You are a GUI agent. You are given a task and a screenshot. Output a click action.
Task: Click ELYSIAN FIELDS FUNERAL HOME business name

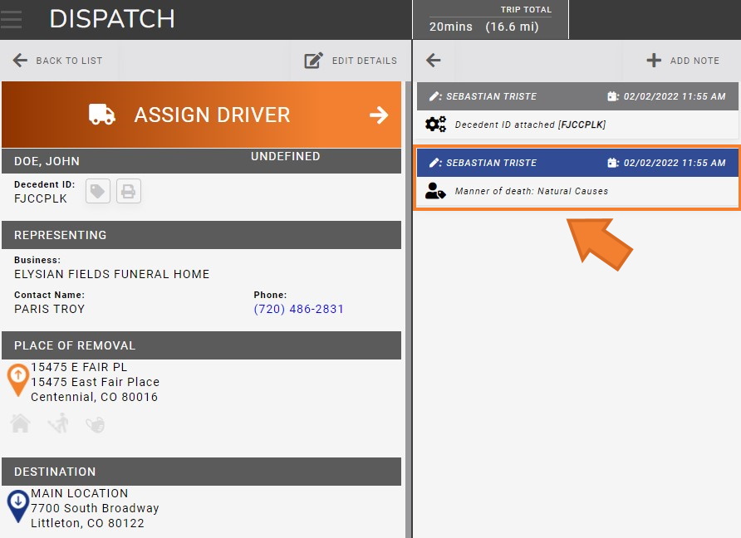pyautogui.click(x=112, y=274)
